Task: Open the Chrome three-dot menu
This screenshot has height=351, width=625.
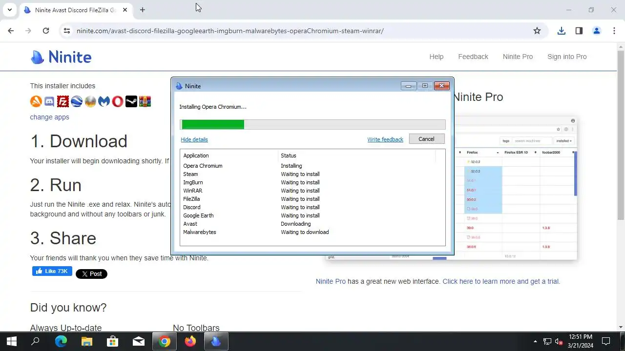Action: pos(614,31)
